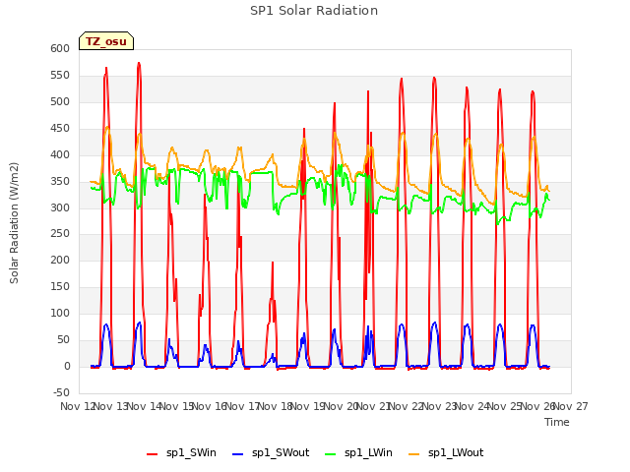The image size is (630, 472).
Task: Click the Solar Radiation (W/m2) axis title
Action: [14, 223]
